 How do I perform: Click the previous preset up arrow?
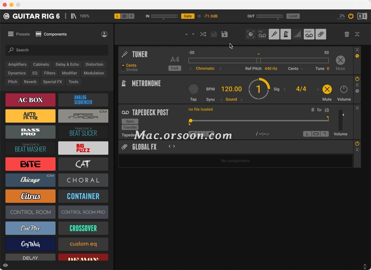[x=187, y=34]
